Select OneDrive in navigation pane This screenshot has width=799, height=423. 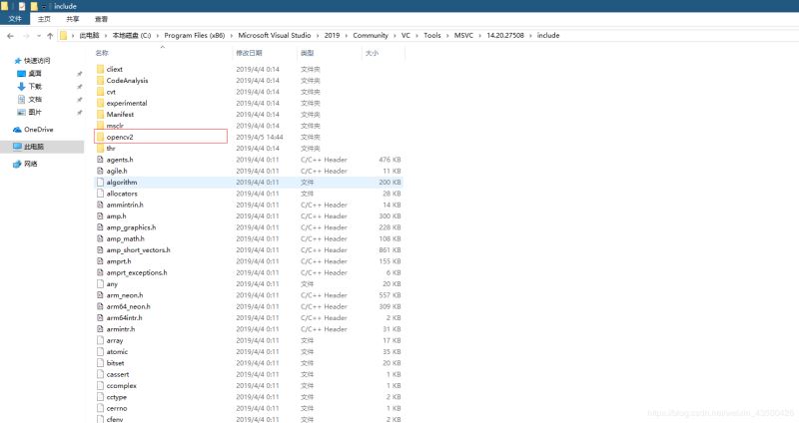click(38, 130)
